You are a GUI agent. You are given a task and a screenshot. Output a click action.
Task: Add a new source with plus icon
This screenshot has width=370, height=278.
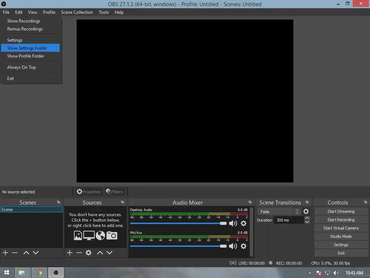point(70,253)
